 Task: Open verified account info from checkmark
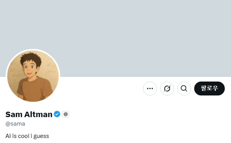coord(57,114)
